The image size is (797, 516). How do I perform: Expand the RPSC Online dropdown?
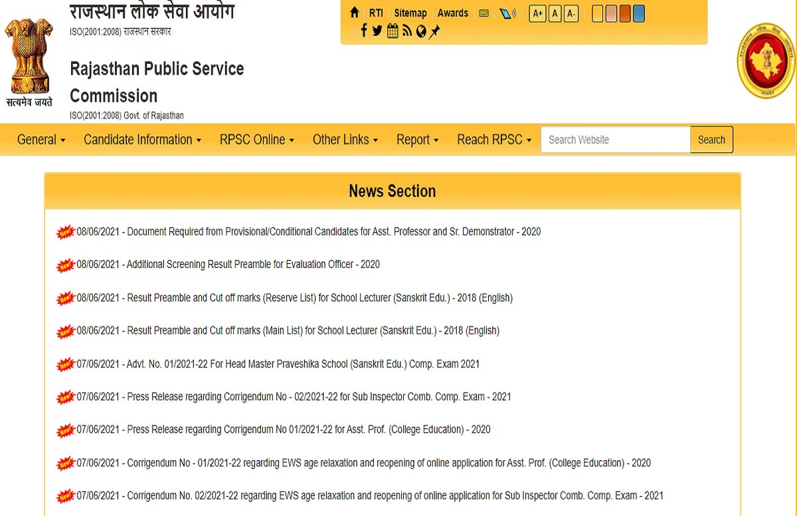(x=256, y=140)
